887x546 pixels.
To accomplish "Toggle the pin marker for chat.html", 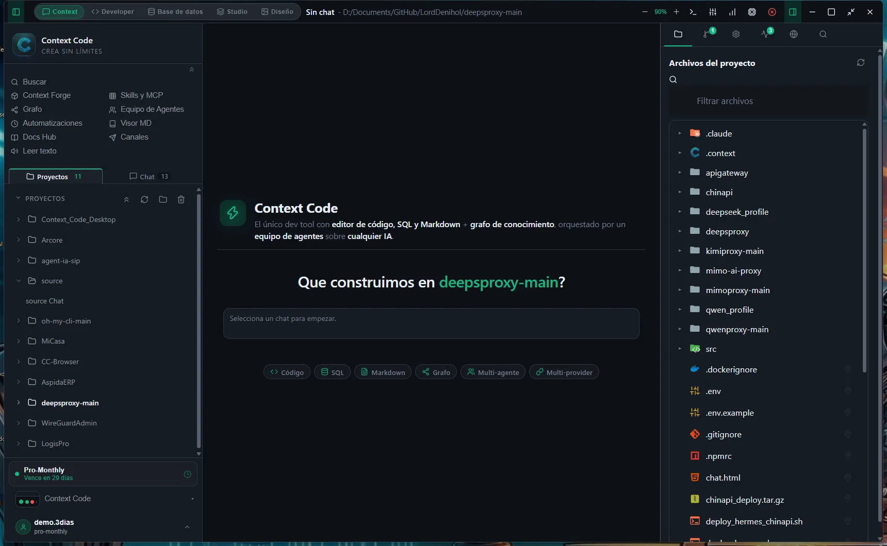I will (847, 477).
